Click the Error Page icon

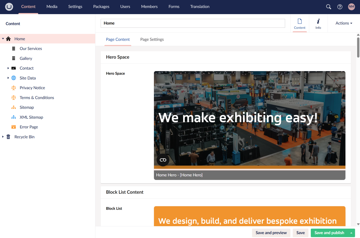[14, 127]
